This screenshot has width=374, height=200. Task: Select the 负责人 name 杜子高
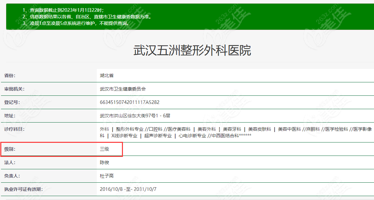[x=107, y=176]
